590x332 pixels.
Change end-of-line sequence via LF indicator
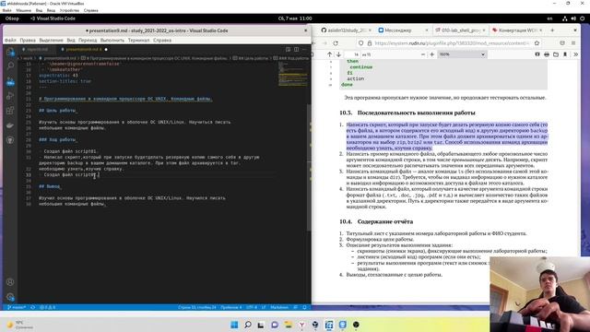[264, 307]
